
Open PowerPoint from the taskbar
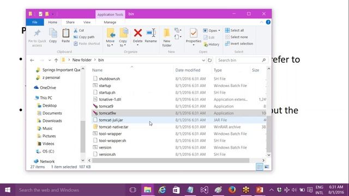point(260,190)
